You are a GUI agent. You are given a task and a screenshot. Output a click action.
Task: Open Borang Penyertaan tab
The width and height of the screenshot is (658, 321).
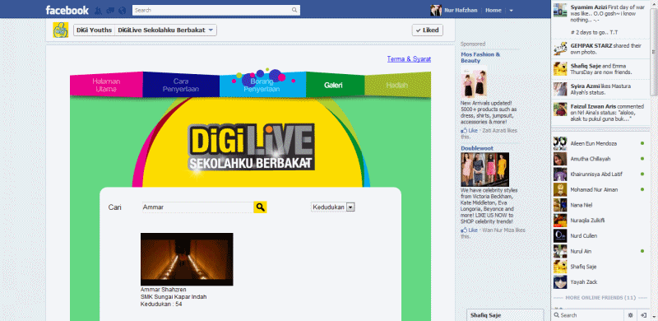click(262, 86)
